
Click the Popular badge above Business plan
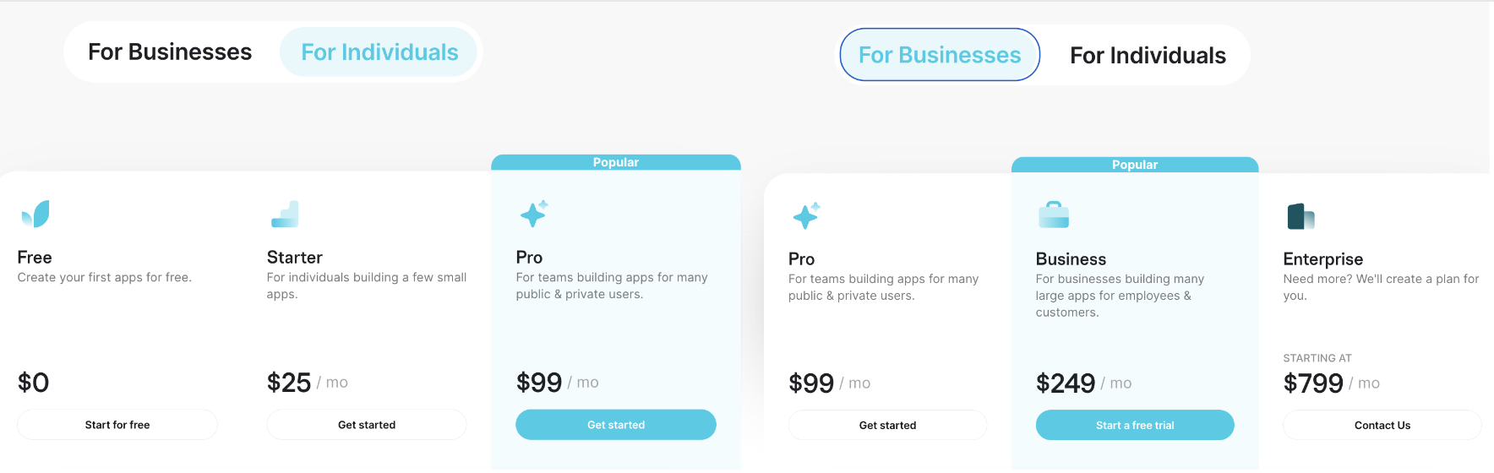pos(1135,165)
